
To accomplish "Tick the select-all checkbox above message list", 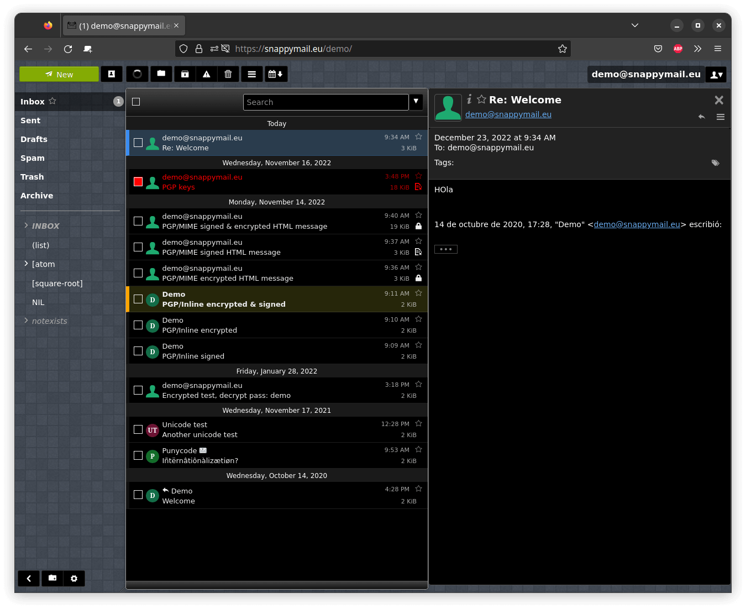I will tap(136, 102).
